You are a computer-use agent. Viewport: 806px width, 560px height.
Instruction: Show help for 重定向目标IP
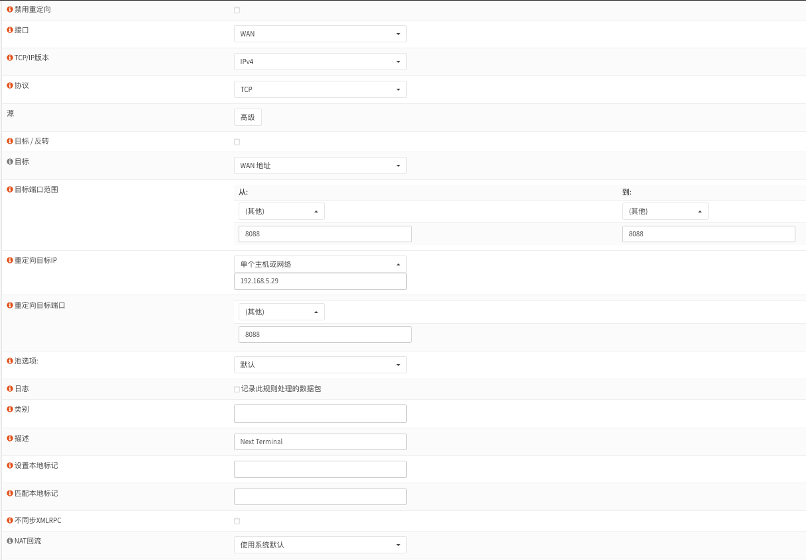(10, 261)
